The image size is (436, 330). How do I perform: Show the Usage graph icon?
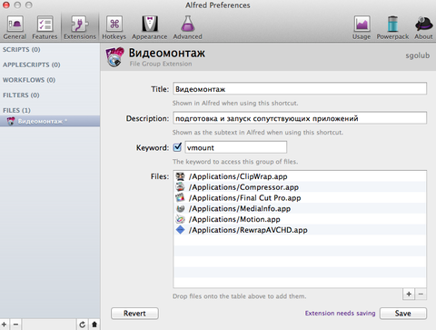click(x=362, y=27)
